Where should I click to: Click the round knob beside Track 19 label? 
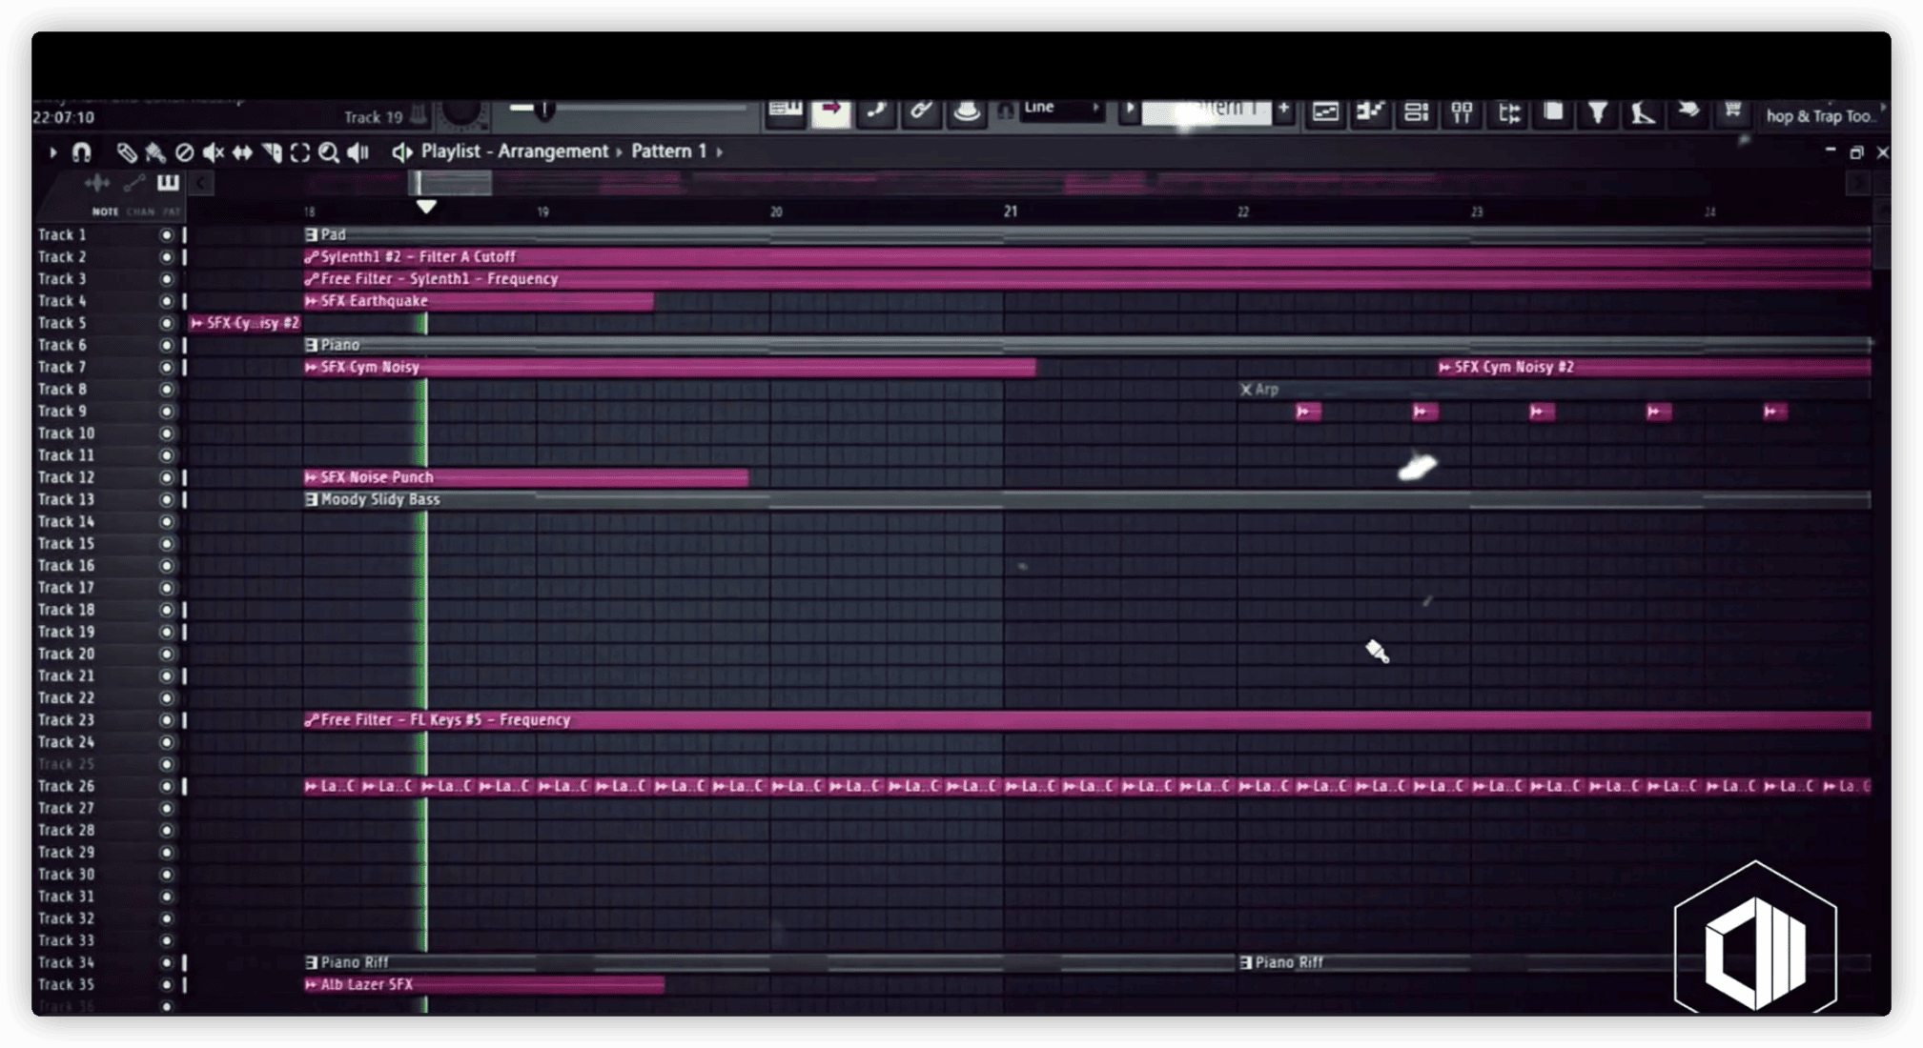tap(462, 112)
